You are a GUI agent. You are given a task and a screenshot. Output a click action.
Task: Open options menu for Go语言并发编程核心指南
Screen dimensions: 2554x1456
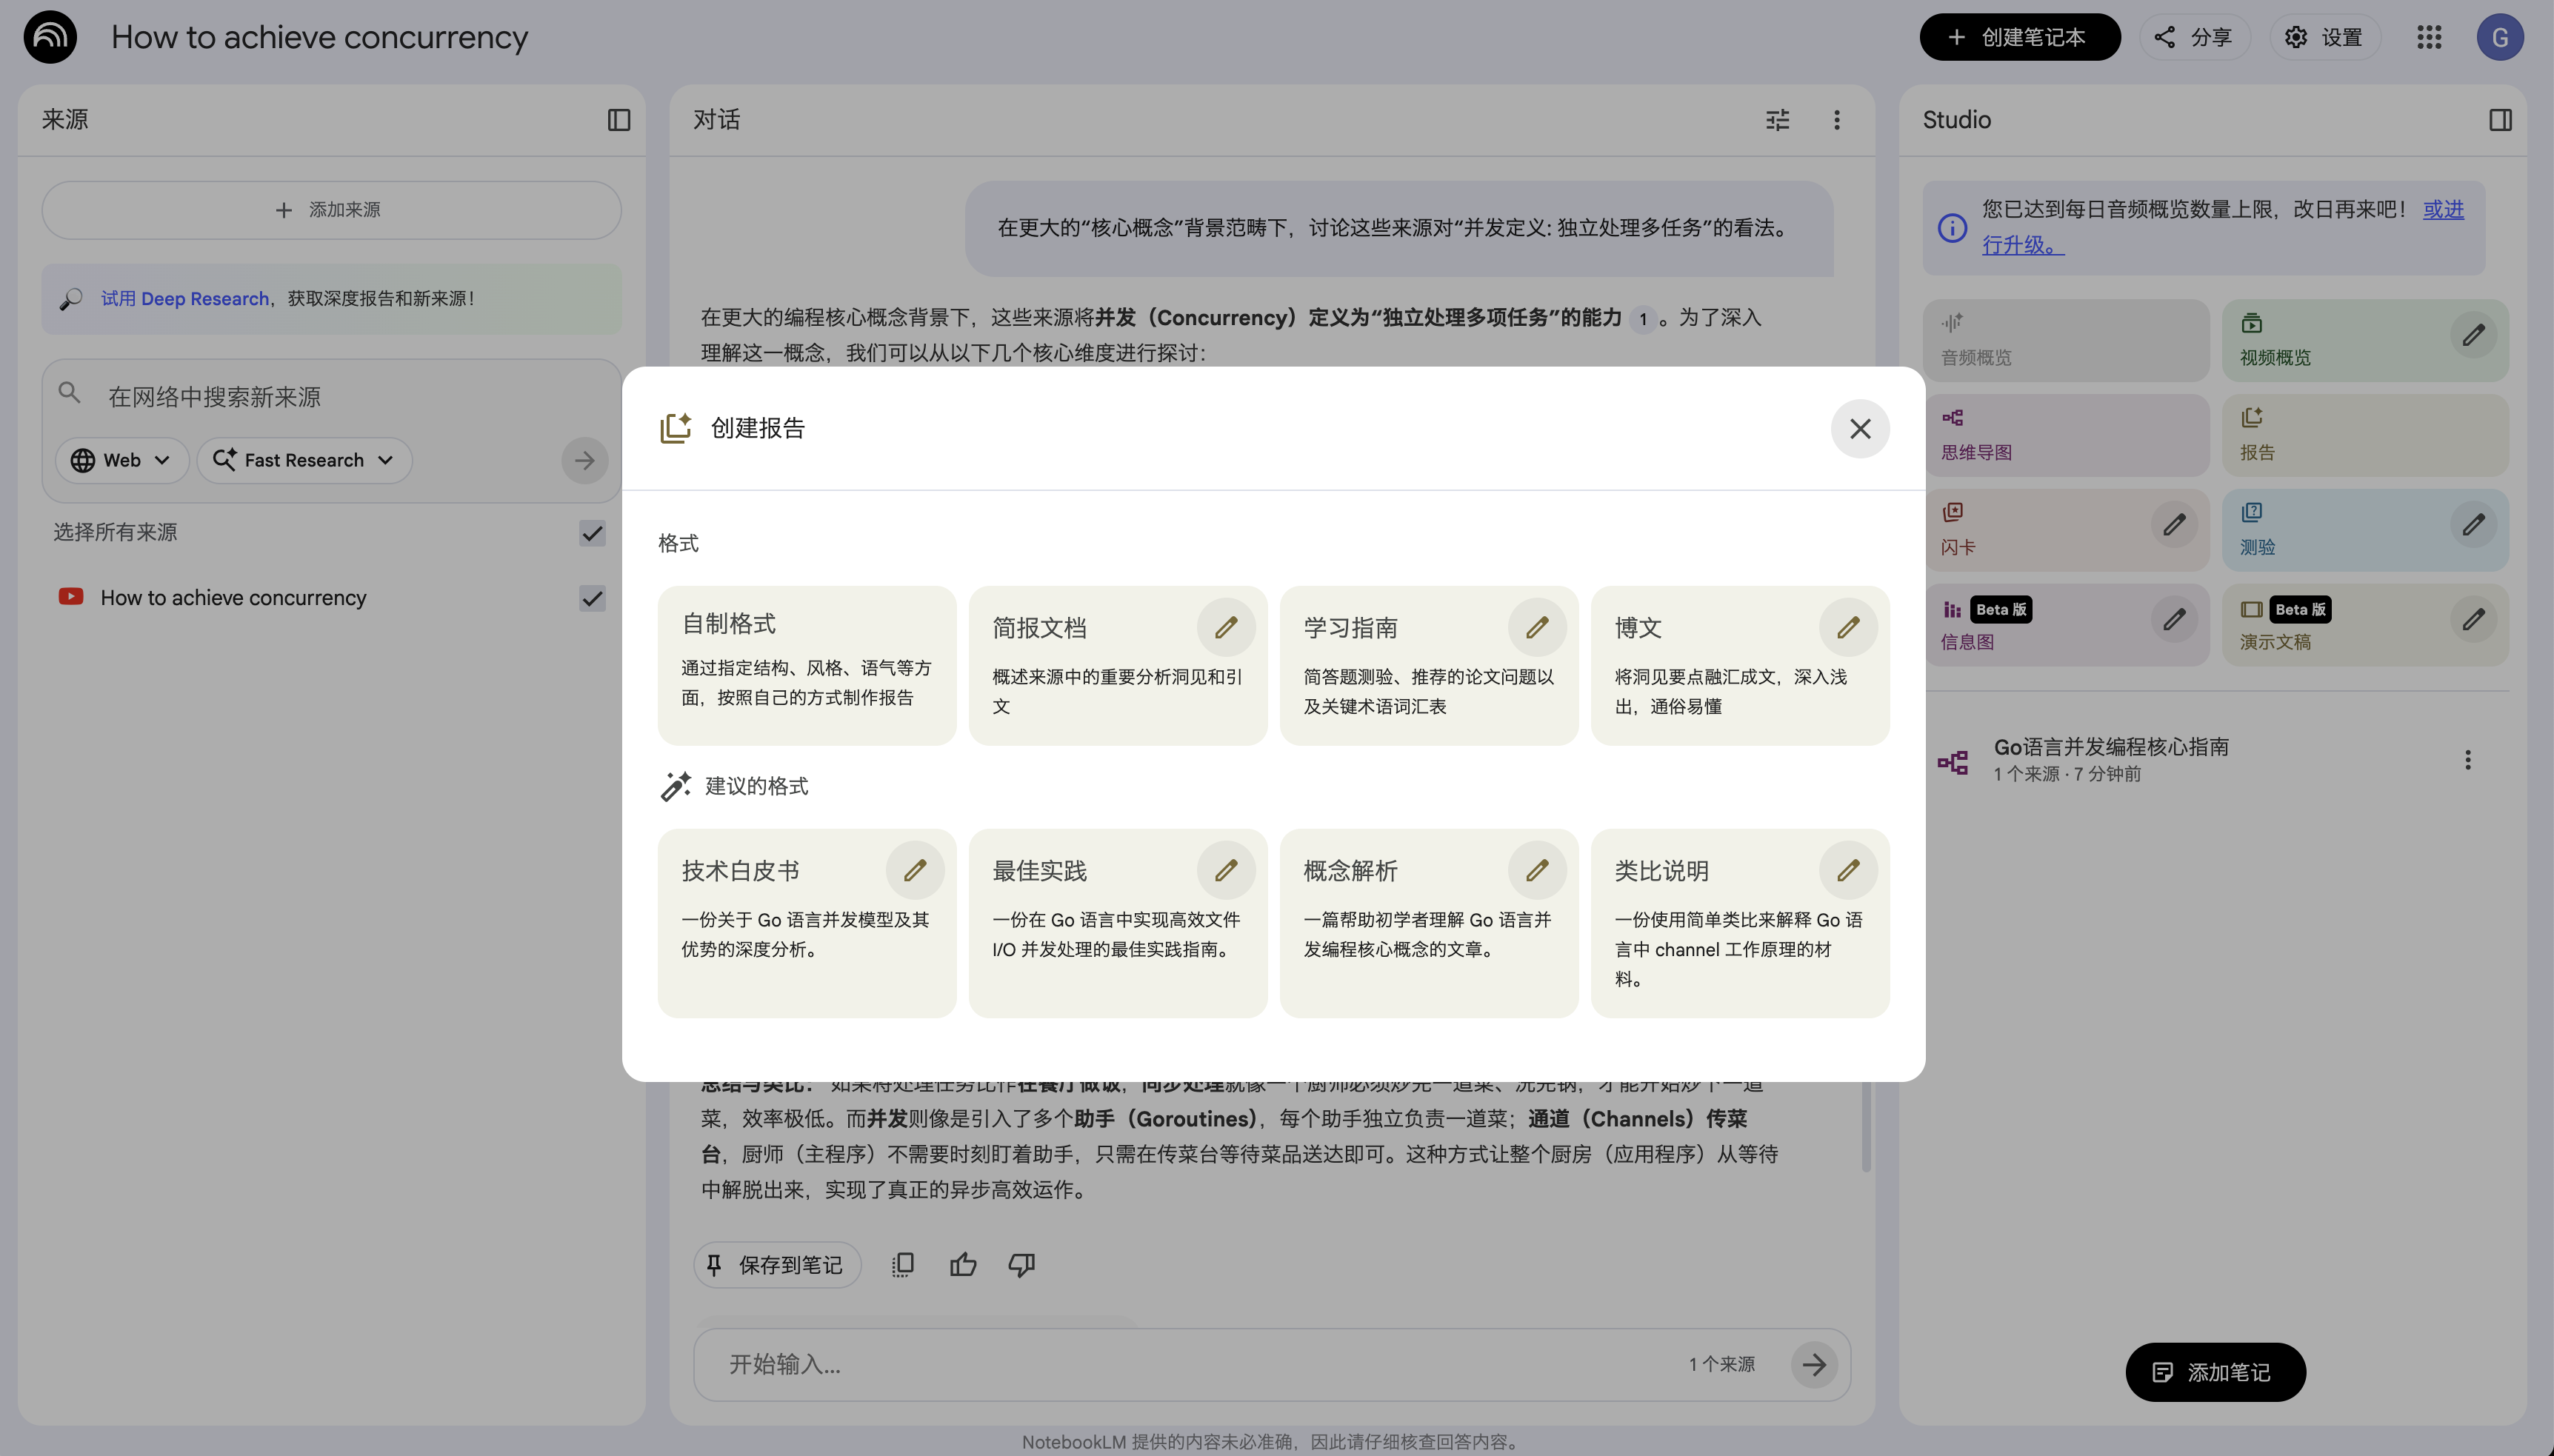click(x=2468, y=759)
